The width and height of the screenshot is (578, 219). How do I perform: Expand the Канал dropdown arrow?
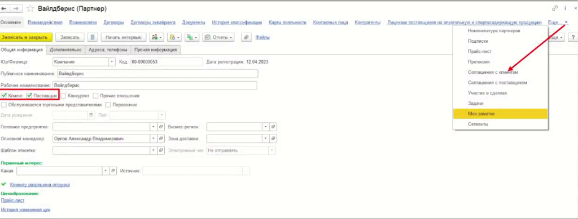click(x=106, y=171)
